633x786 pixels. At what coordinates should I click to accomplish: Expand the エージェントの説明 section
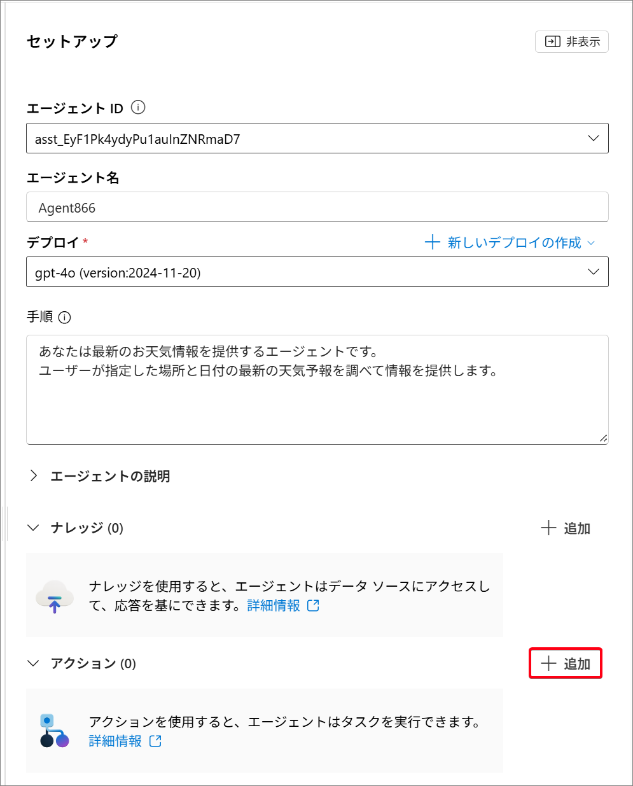click(34, 476)
